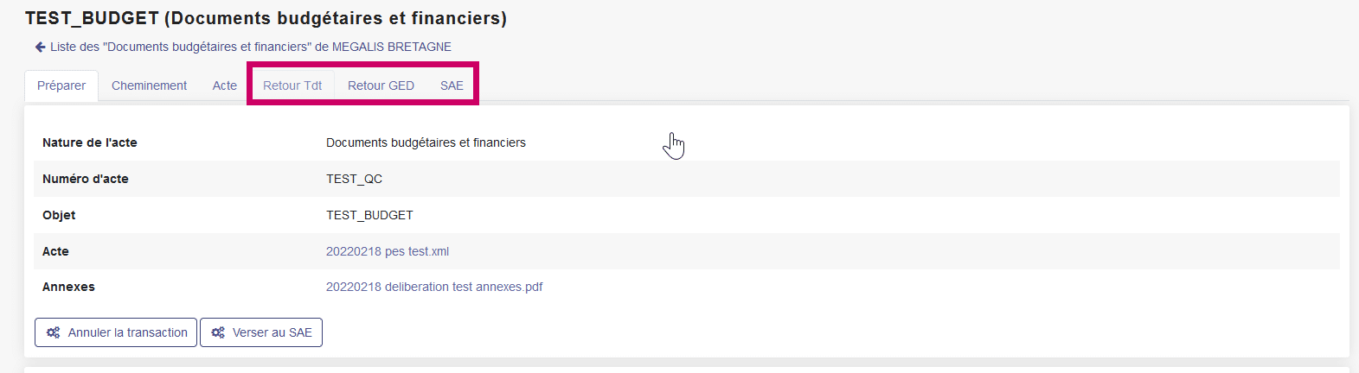Click the gears icon in Verser au SAE
The height and width of the screenshot is (373, 1359).
coord(218,332)
